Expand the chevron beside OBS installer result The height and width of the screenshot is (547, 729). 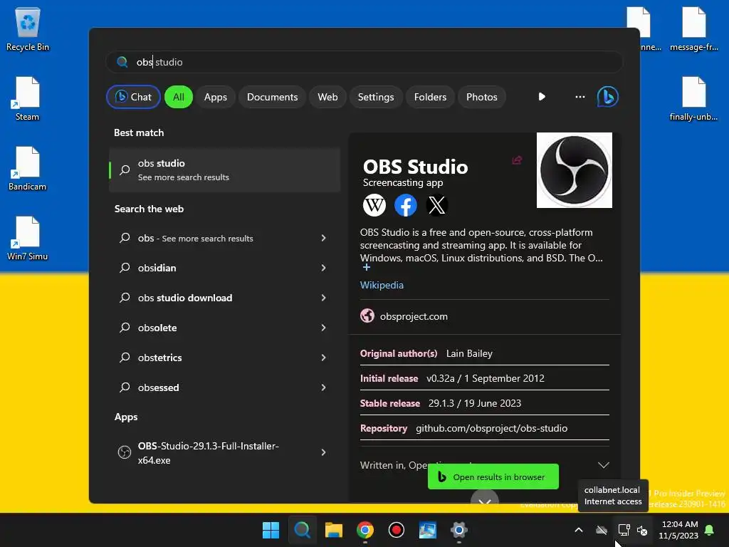(x=324, y=452)
